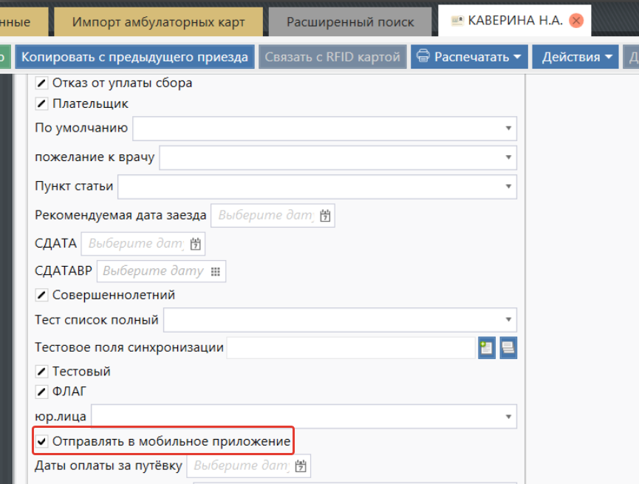Image resolution: width=639 pixels, height=484 pixels.
Task: Click calendar icon in Рекомендуемая дата заезда field
Action: 325,216
